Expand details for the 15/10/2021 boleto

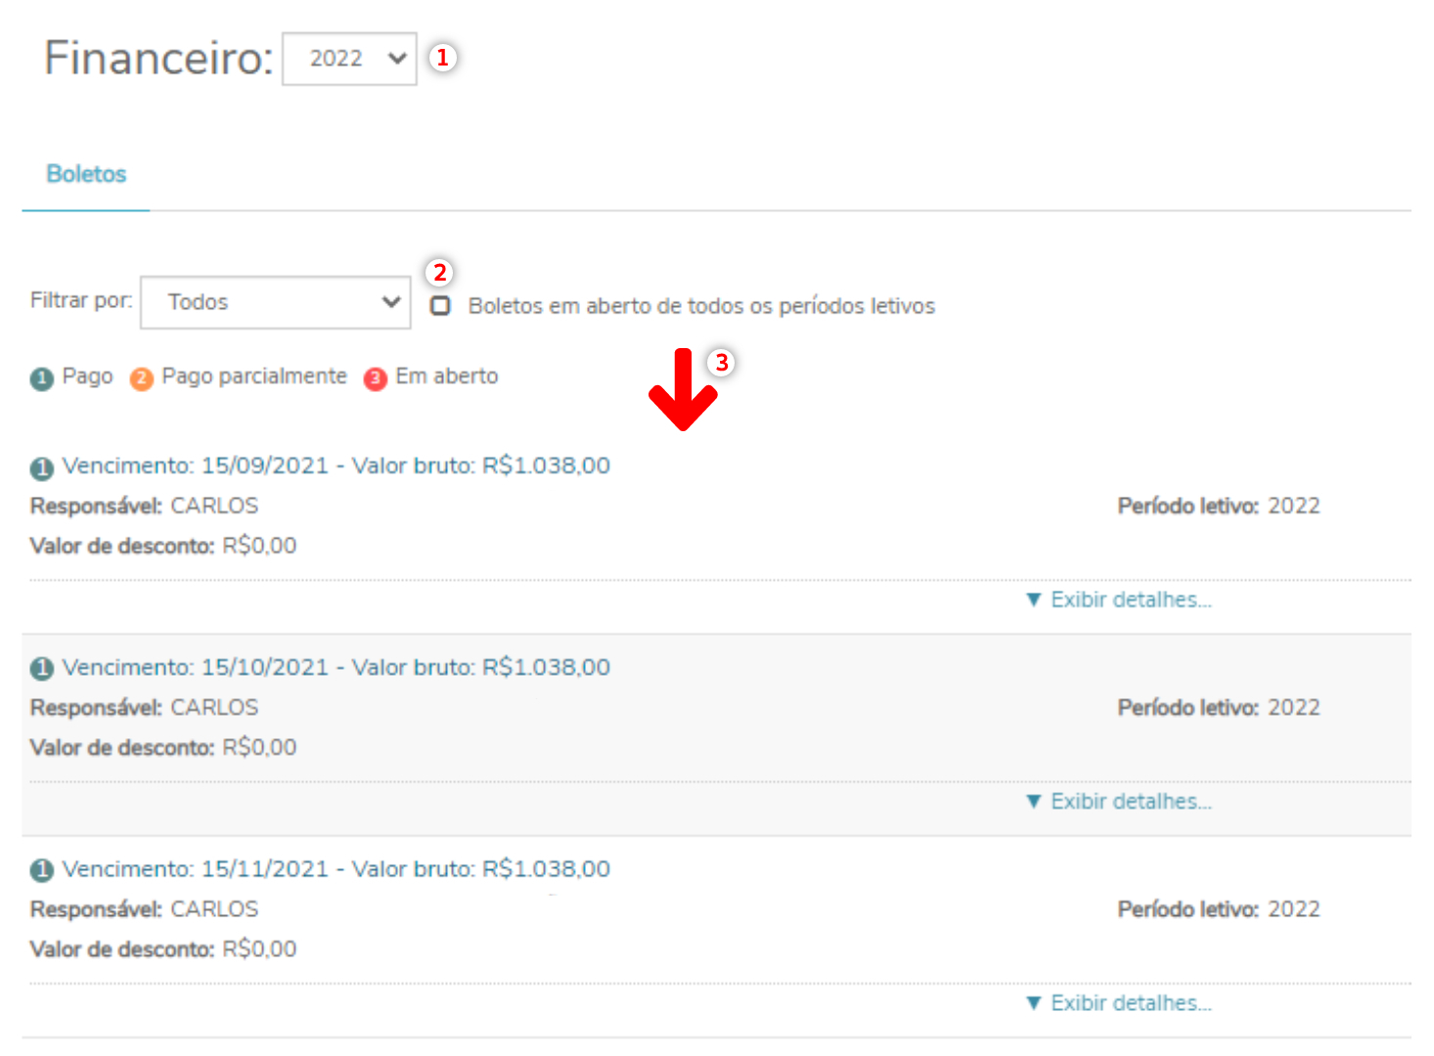[x=1119, y=802]
